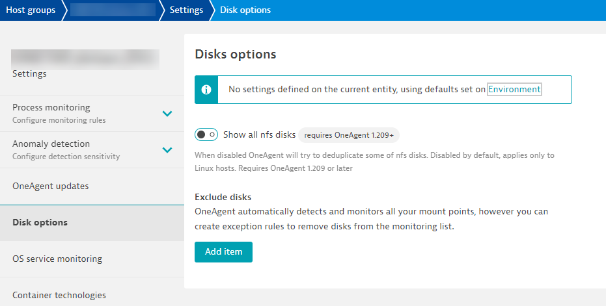Click the Show all nfs disks label
606x306 pixels.
pyautogui.click(x=259, y=135)
